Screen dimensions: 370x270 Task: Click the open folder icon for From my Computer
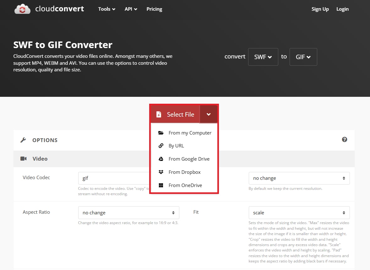click(x=161, y=133)
